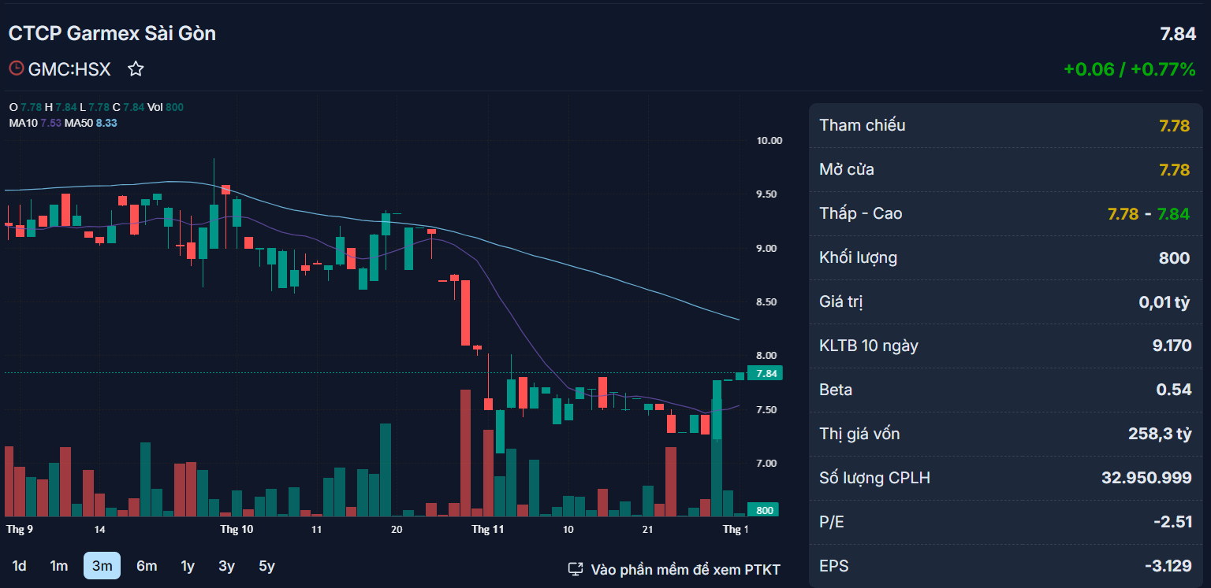Screen dimensions: 1211x588
Task: Click the 'Thị giá vốn' value '258,3 tỷ'
Action: 1160,434
